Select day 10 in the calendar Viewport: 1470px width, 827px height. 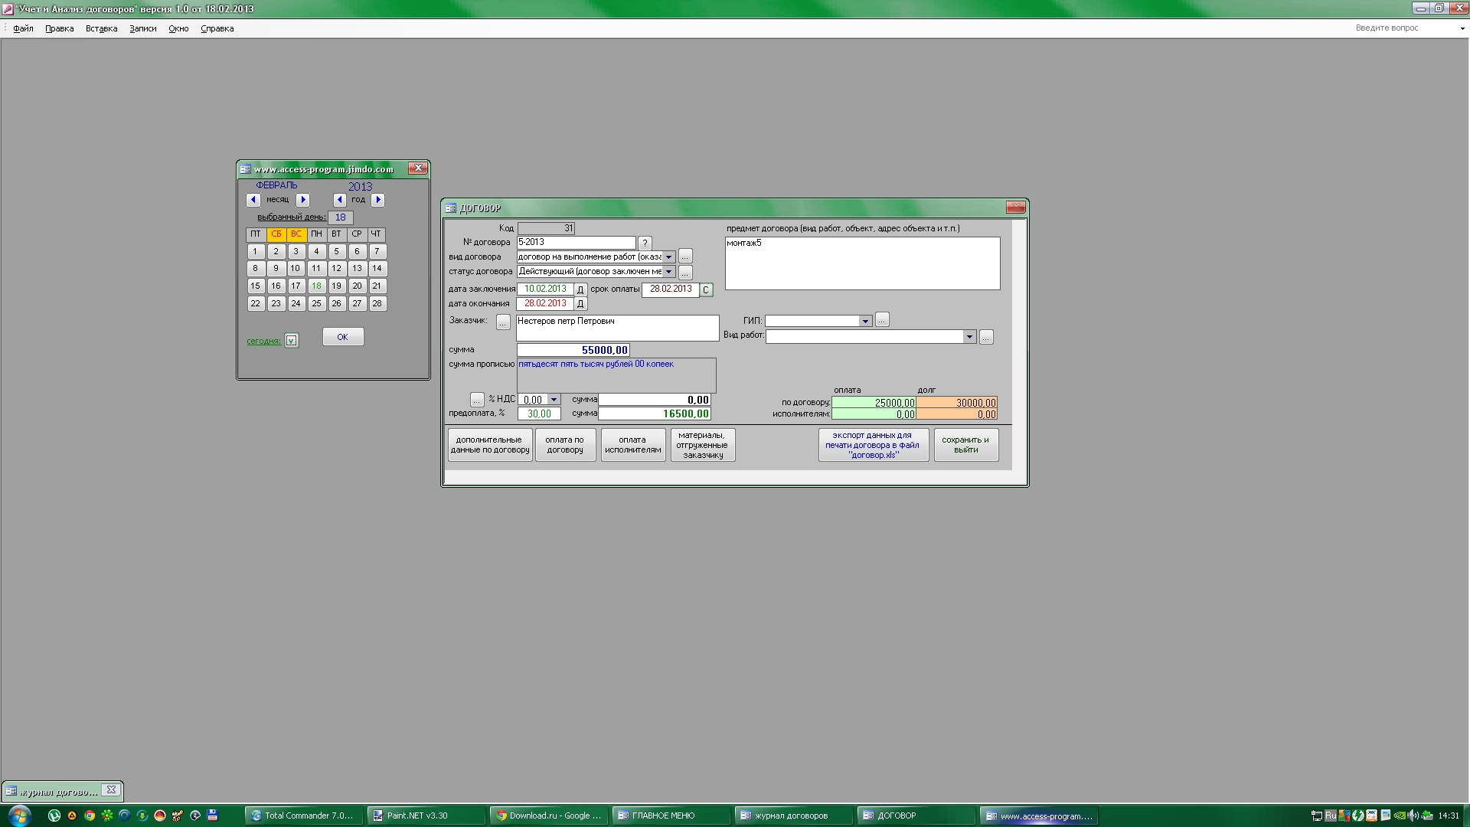296,269
